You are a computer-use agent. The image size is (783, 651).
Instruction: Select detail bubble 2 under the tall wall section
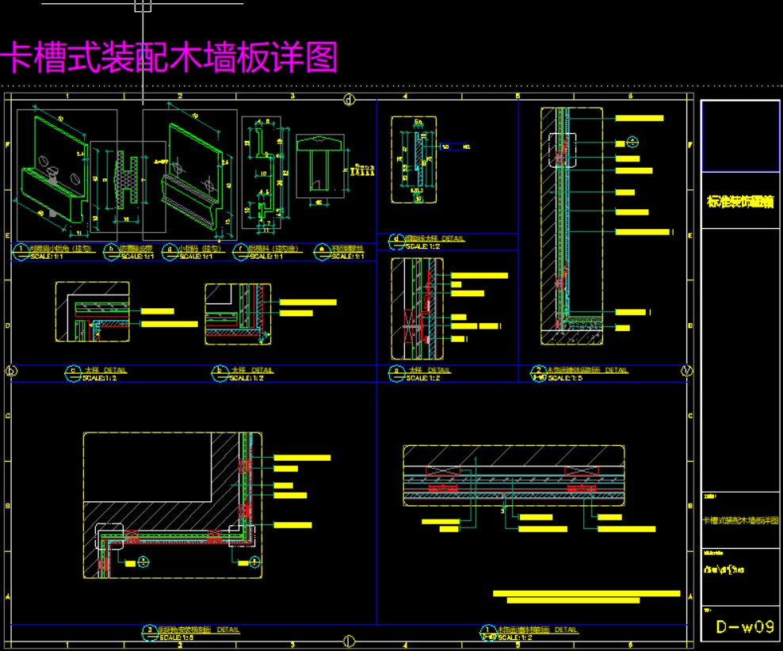point(540,370)
